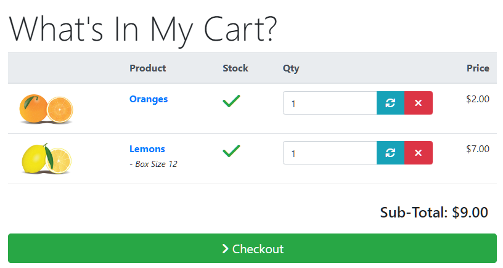Screen dimensions: 503x268
Task: Click the Lemons product image
Action: click(46, 159)
